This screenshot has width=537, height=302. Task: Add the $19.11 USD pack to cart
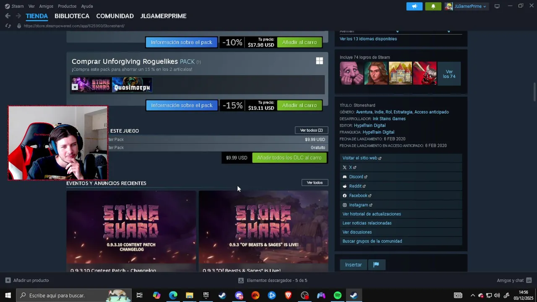pyautogui.click(x=300, y=105)
